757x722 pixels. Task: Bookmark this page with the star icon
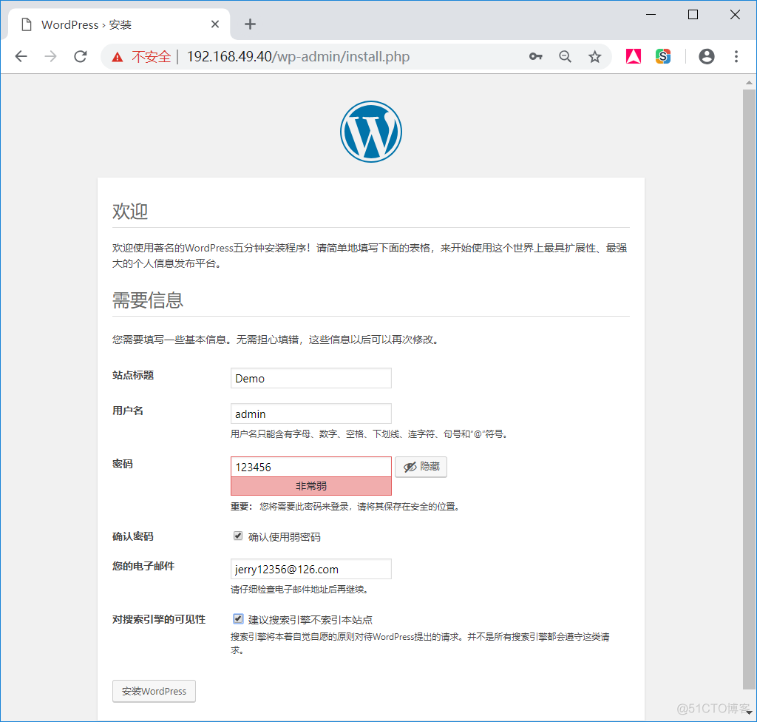pos(595,56)
